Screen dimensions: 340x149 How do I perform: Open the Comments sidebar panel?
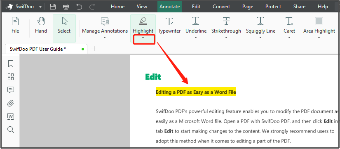pos(11,90)
